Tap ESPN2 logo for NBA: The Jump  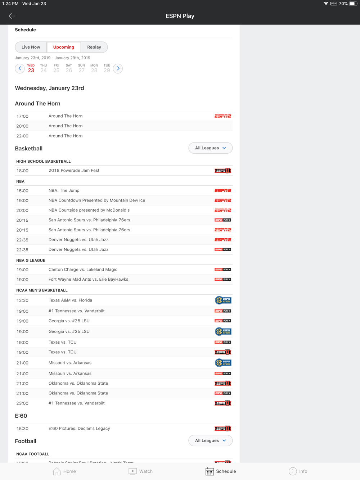coord(223,191)
